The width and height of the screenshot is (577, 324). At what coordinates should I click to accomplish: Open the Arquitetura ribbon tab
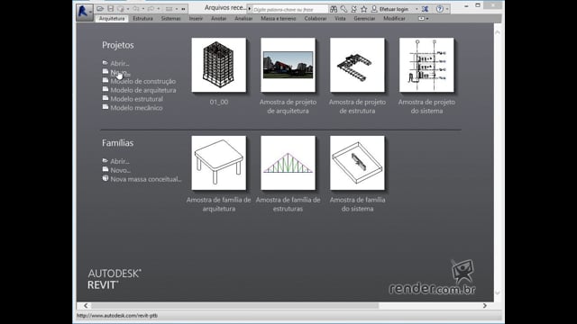pos(112,18)
